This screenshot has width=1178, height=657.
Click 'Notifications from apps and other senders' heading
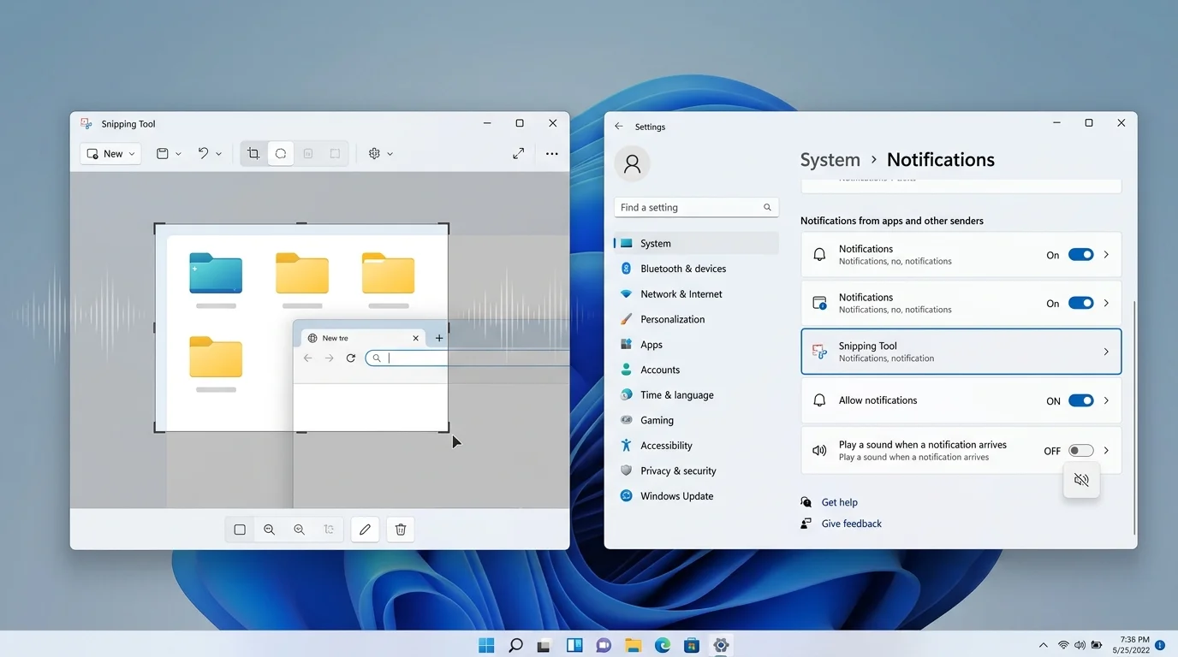pos(891,221)
